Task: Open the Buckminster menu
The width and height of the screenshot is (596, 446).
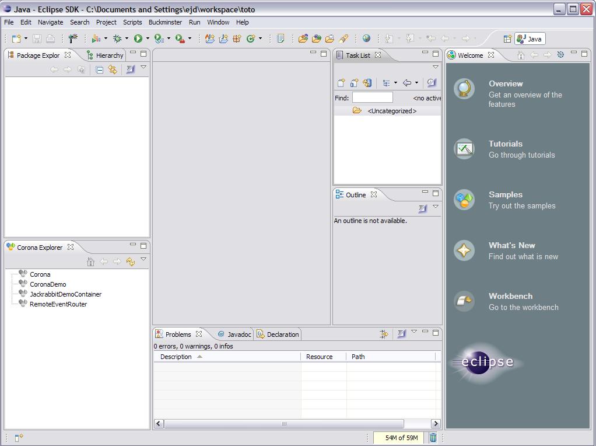Action: tap(166, 22)
